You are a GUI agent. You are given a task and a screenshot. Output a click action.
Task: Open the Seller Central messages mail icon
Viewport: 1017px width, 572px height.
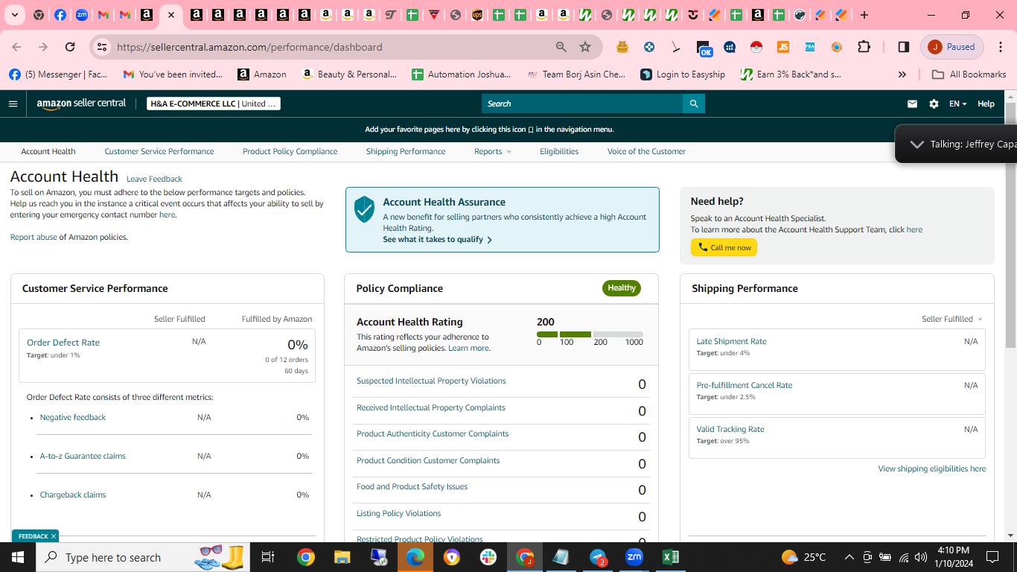click(x=912, y=104)
